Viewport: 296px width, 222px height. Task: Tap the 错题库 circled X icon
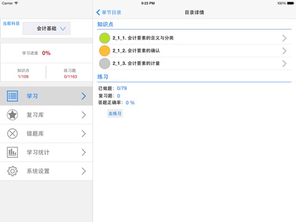pyautogui.click(x=12, y=134)
